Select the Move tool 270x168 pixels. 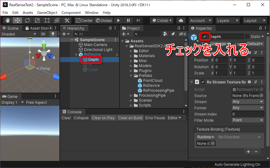point(17,21)
